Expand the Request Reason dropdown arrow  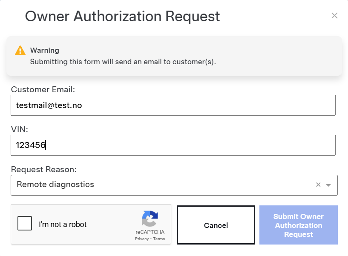pyautogui.click(x=328, y=185)
